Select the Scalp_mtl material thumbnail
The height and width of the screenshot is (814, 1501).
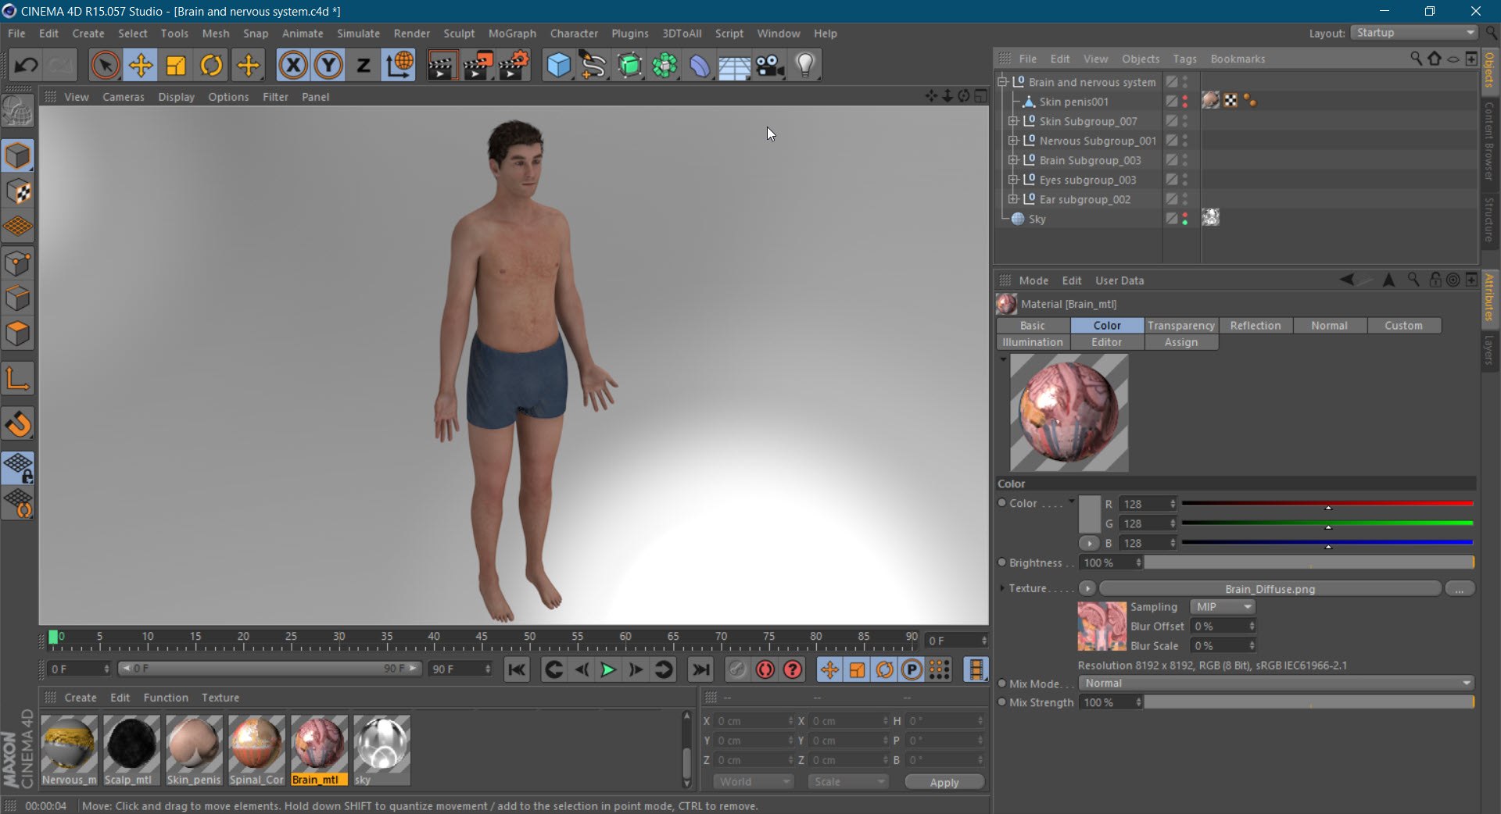click(131, 749)
